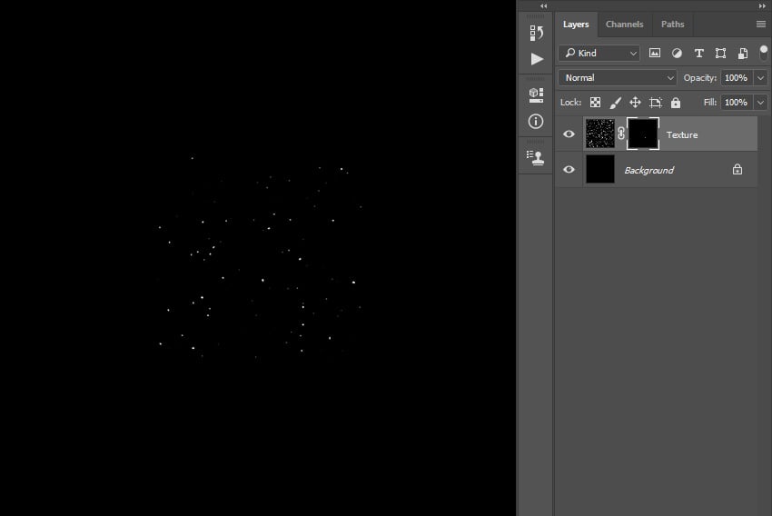Open the Actions panel play icon
Screen dimensions: 772x516
click(x=537, y=59)
